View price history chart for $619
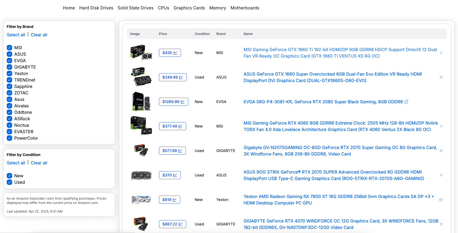The image size is (458, 233). click(x=169, y=200)
